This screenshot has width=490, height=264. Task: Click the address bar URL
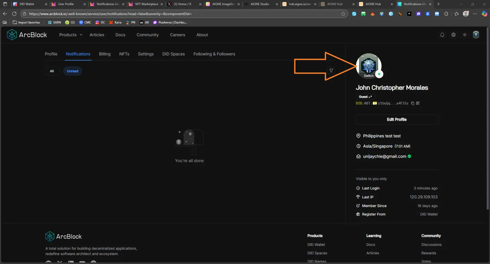(110, 14)
